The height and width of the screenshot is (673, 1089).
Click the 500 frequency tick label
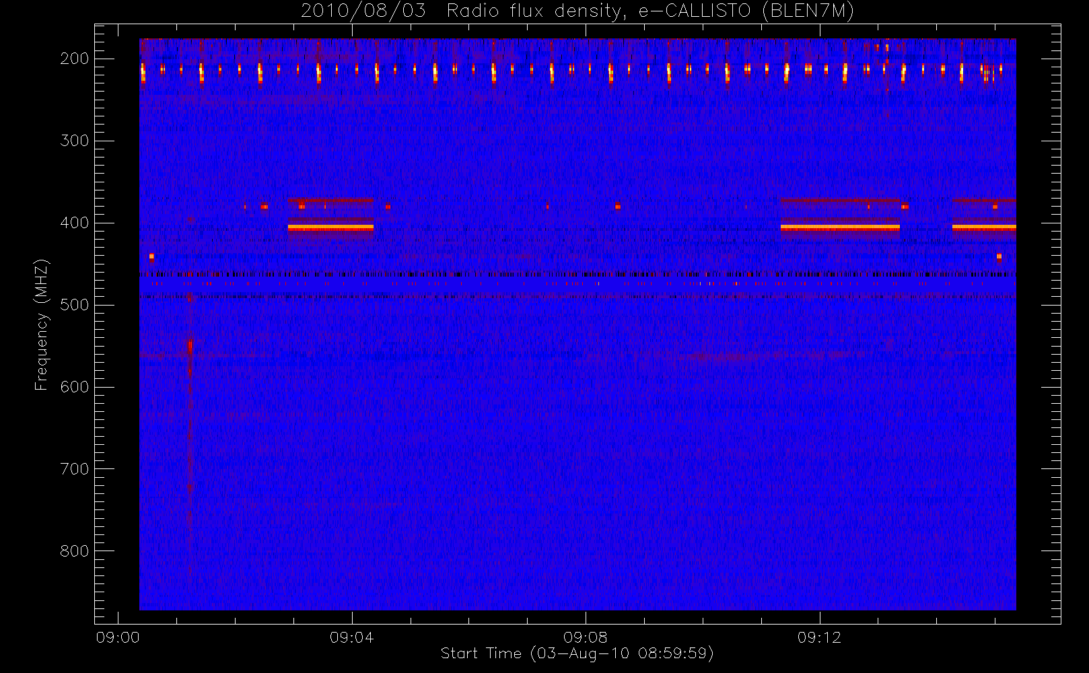(75, 305)
